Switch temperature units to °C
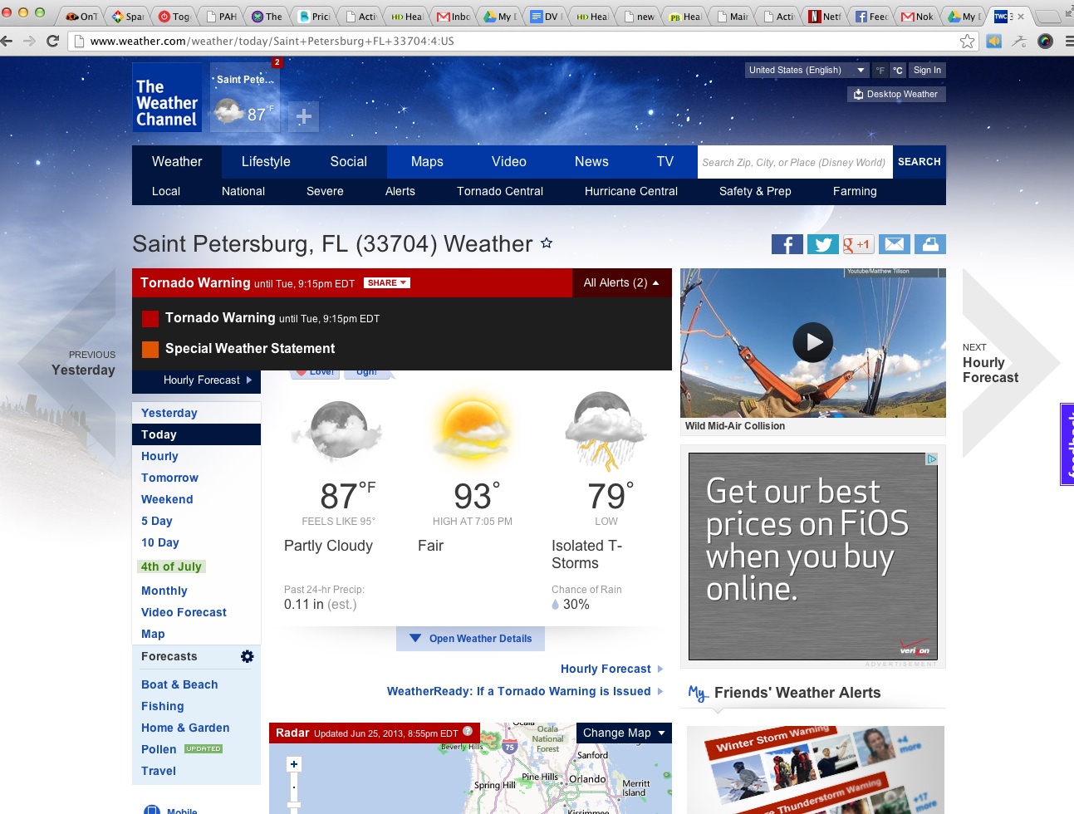The width and height of the screenshot is (1074, 814). [898, 71]
